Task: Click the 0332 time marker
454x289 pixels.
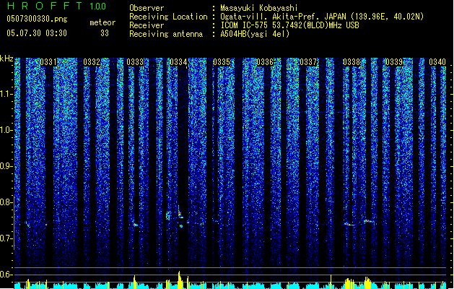Action: tap(92, 62)
